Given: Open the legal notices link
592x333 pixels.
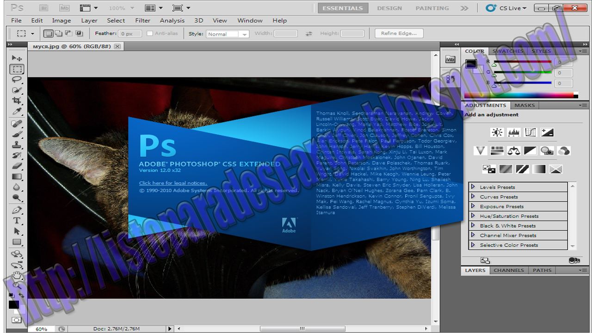Looking at the screenshot, I should coord(173,183).
